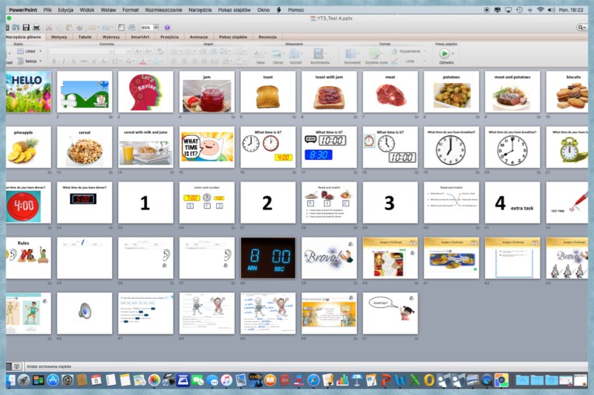
Task: Open the Plik menu
Action: pos(47,10)
